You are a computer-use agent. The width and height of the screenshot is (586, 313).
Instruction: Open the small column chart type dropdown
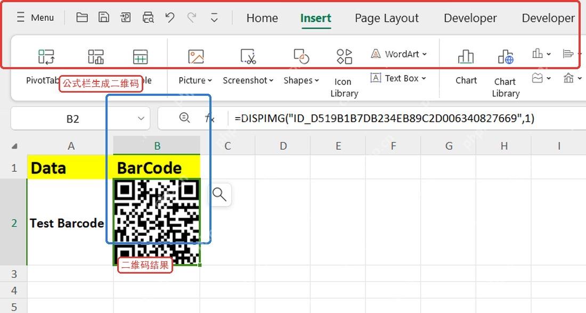pyautogui.click(x=542, y=54)
